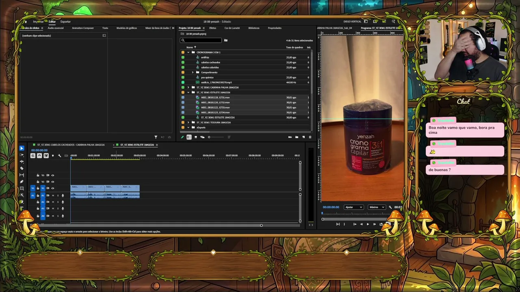Screen dimensions: 520x292
Task: Open the Efeitos tab in project panel
Action: pyautogui.click(x=212, y=28)
